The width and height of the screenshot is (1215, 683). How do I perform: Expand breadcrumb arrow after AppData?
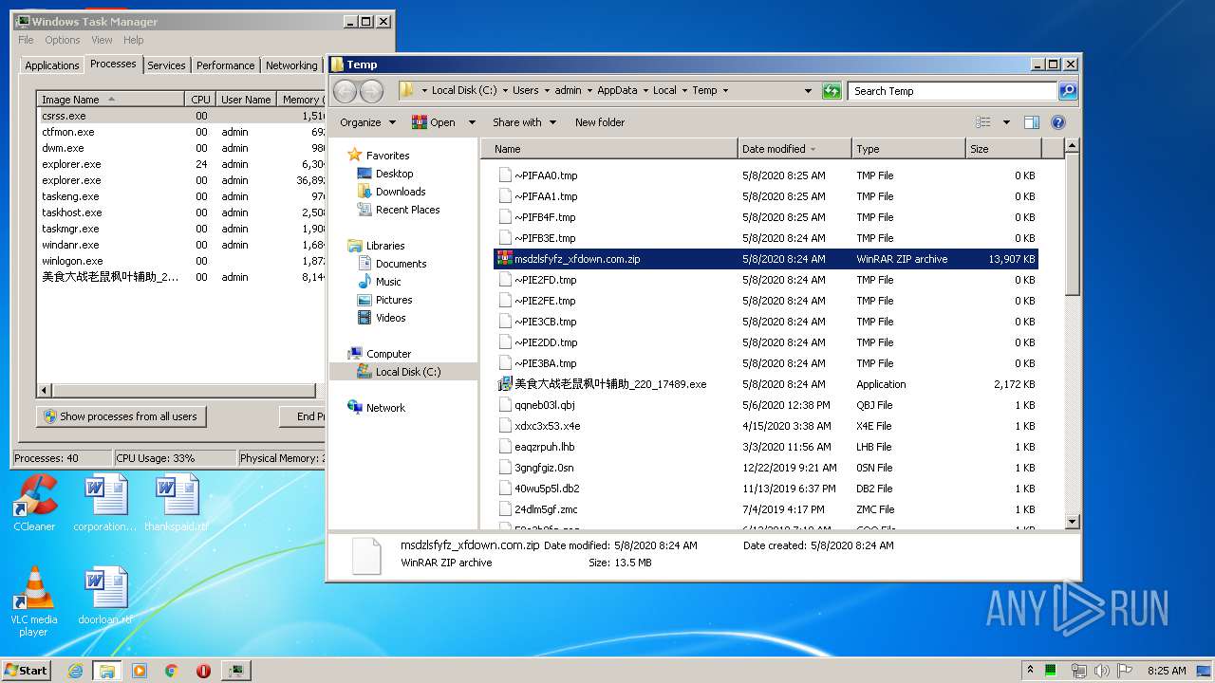coord(645,91)
